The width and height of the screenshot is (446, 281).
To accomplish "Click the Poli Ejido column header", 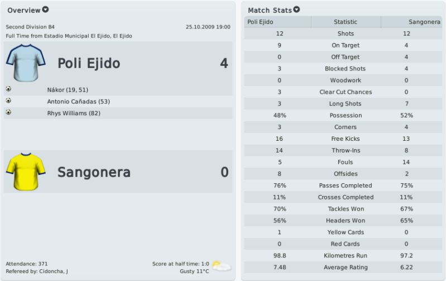I will (x=277, y=22).
